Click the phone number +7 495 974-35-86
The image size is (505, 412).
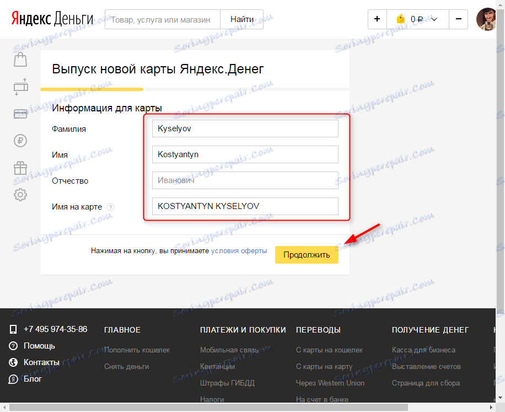(55, 329)
